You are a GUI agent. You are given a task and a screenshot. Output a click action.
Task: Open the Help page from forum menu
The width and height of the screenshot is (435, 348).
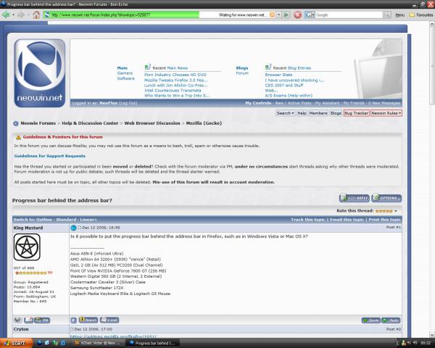(x=302, y=113)
